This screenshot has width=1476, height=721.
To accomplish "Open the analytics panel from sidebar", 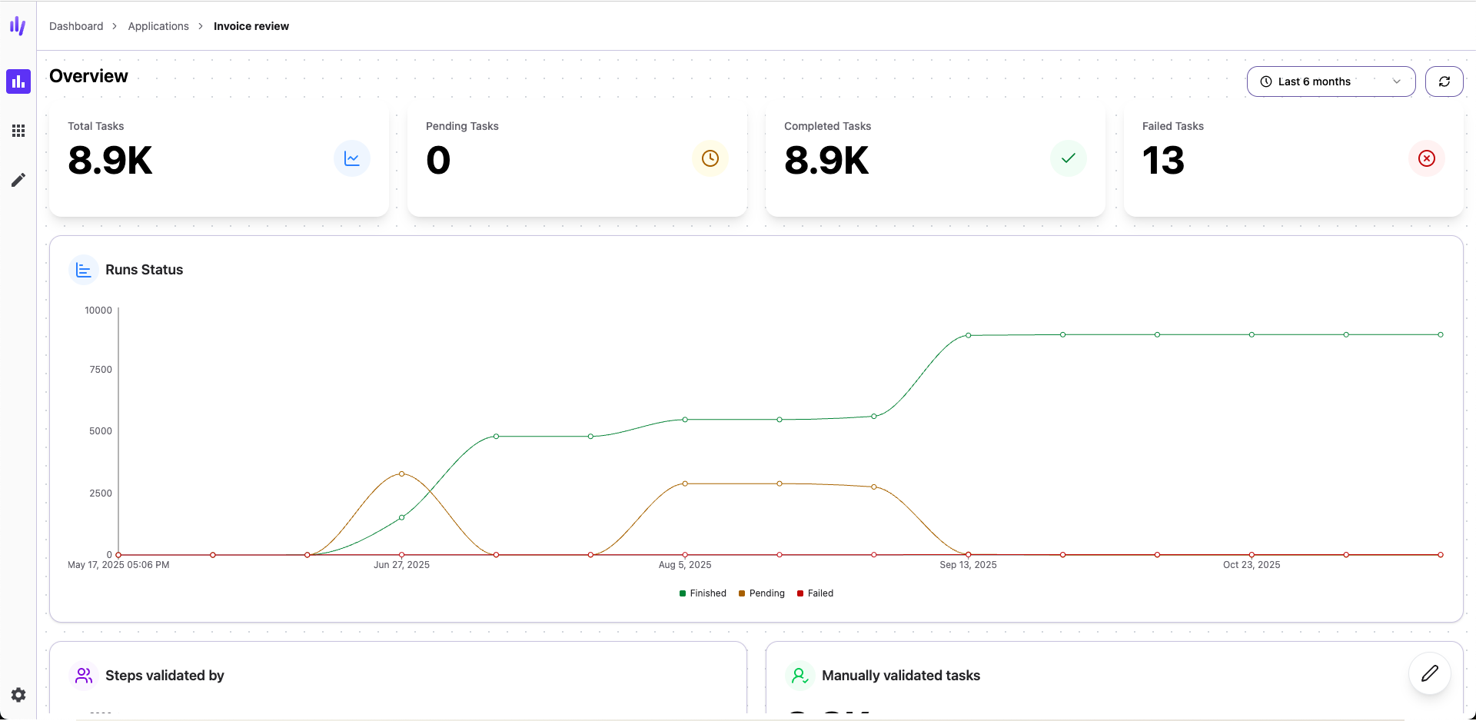I will (x=18, y=81).
